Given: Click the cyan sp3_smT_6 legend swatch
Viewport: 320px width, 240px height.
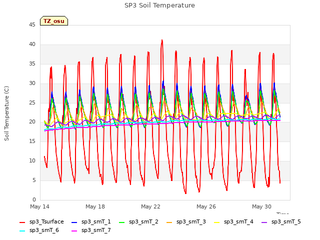Looking at the screenshot, I should pos(22,231).
